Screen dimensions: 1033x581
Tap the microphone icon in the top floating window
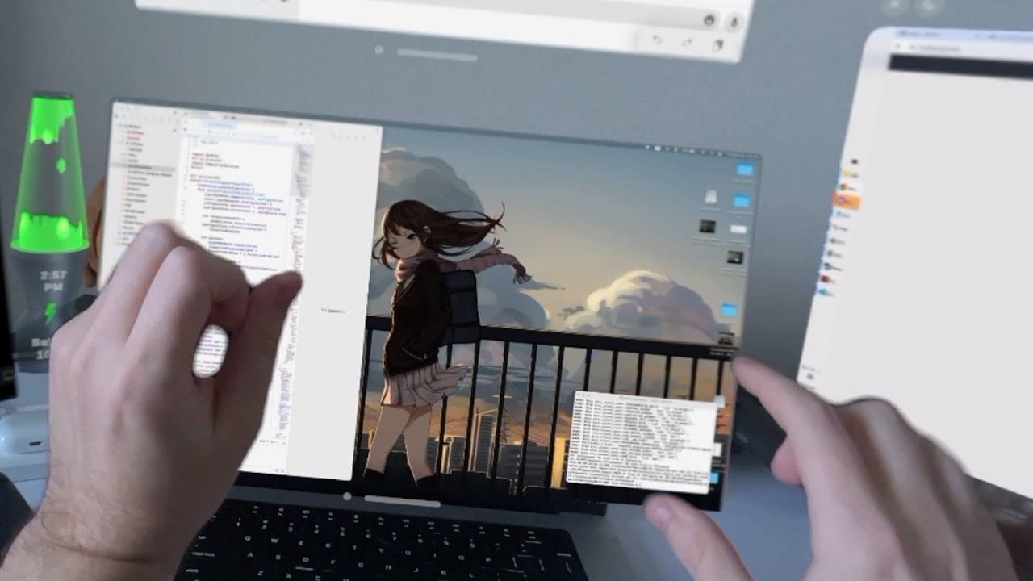735,22
